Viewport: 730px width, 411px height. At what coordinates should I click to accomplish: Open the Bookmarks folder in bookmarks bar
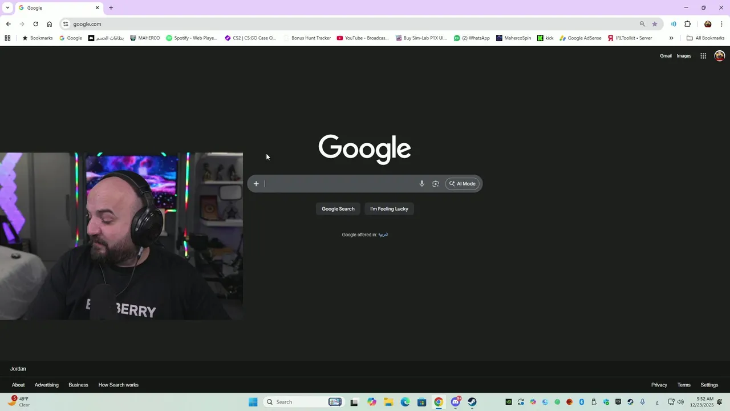pos(38,38)
